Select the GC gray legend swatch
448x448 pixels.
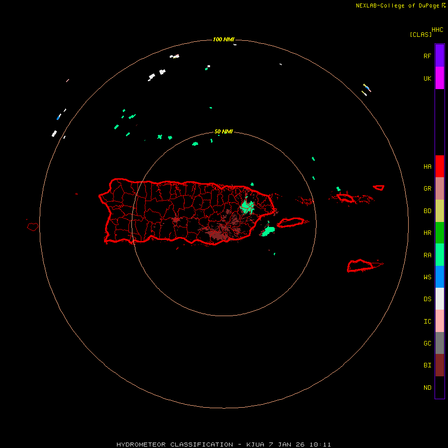pyautogui.click(x=440, y=343)
